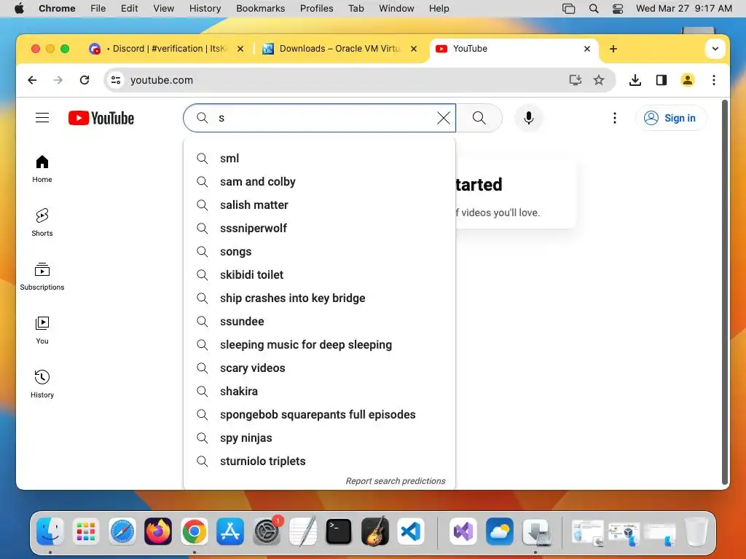Select suggestion 'salish matter'

coord(319,205)
